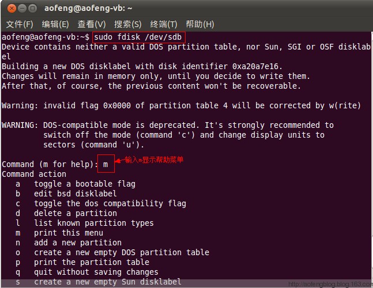Viewport: 373px width, 288px height.
Task: Click the disk identifier 0xa20a7e16 text
Action: (255, 66)
